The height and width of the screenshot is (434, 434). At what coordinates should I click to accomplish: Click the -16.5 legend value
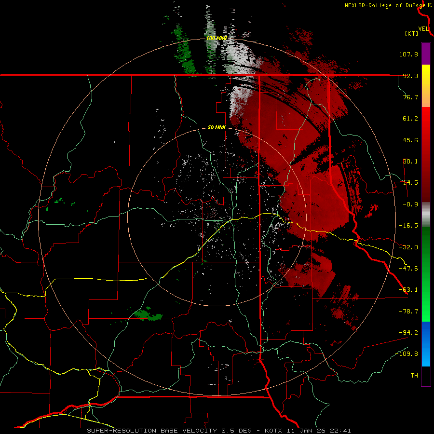[x=408, y=226]
